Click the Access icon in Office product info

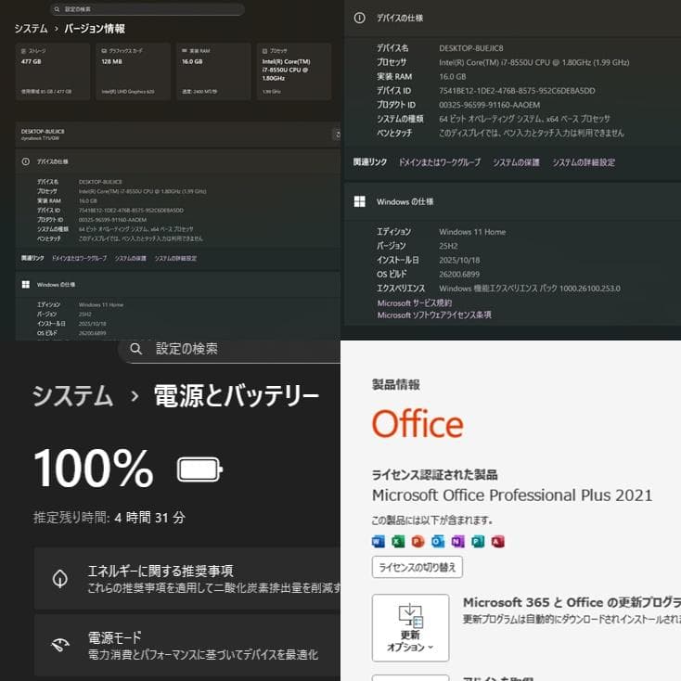497,541
